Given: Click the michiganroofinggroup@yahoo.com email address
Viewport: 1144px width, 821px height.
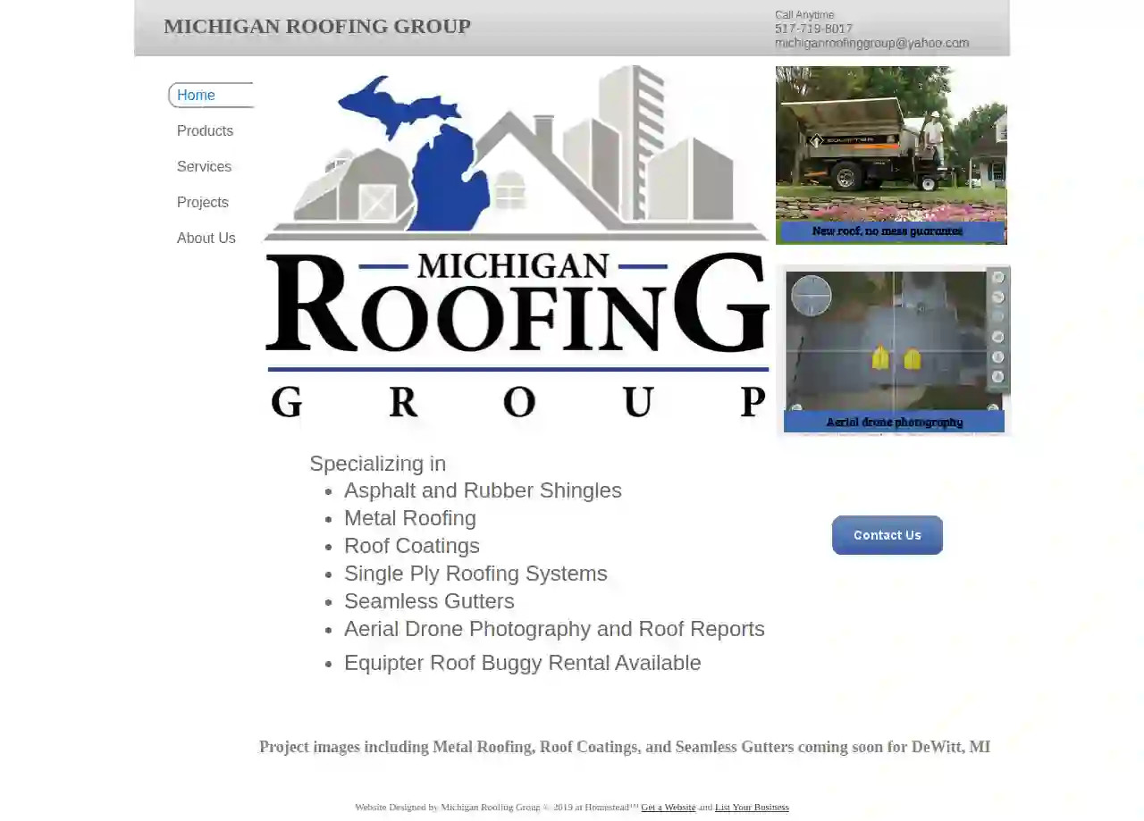Looking at the screenshot, I should coord(871,43).
